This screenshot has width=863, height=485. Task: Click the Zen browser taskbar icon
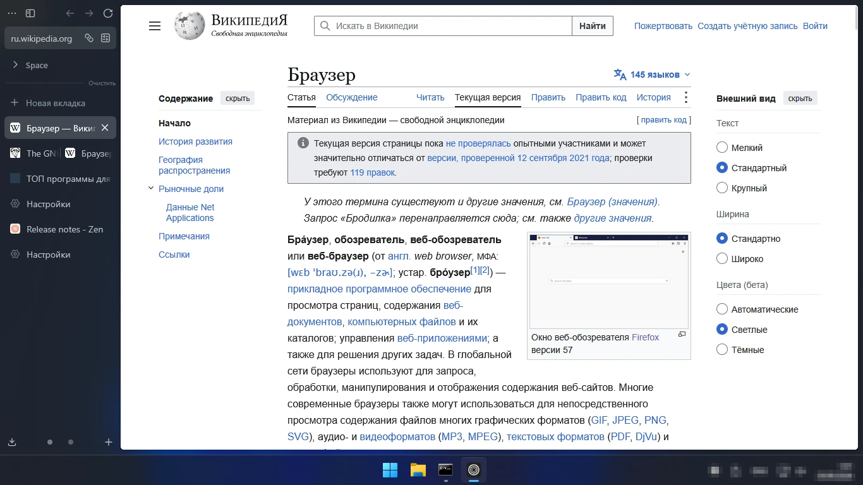pos(474,470)
